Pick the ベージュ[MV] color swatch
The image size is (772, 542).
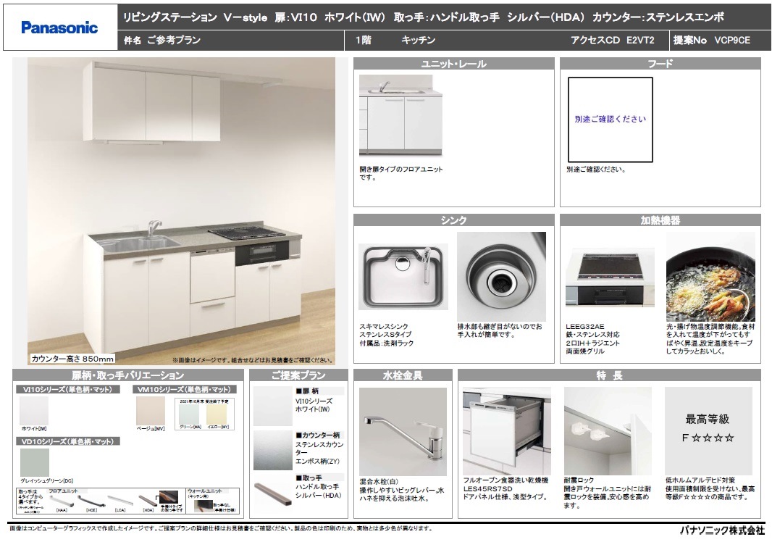150,411
